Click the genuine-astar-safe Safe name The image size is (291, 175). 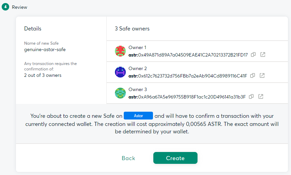coord(45,49)
